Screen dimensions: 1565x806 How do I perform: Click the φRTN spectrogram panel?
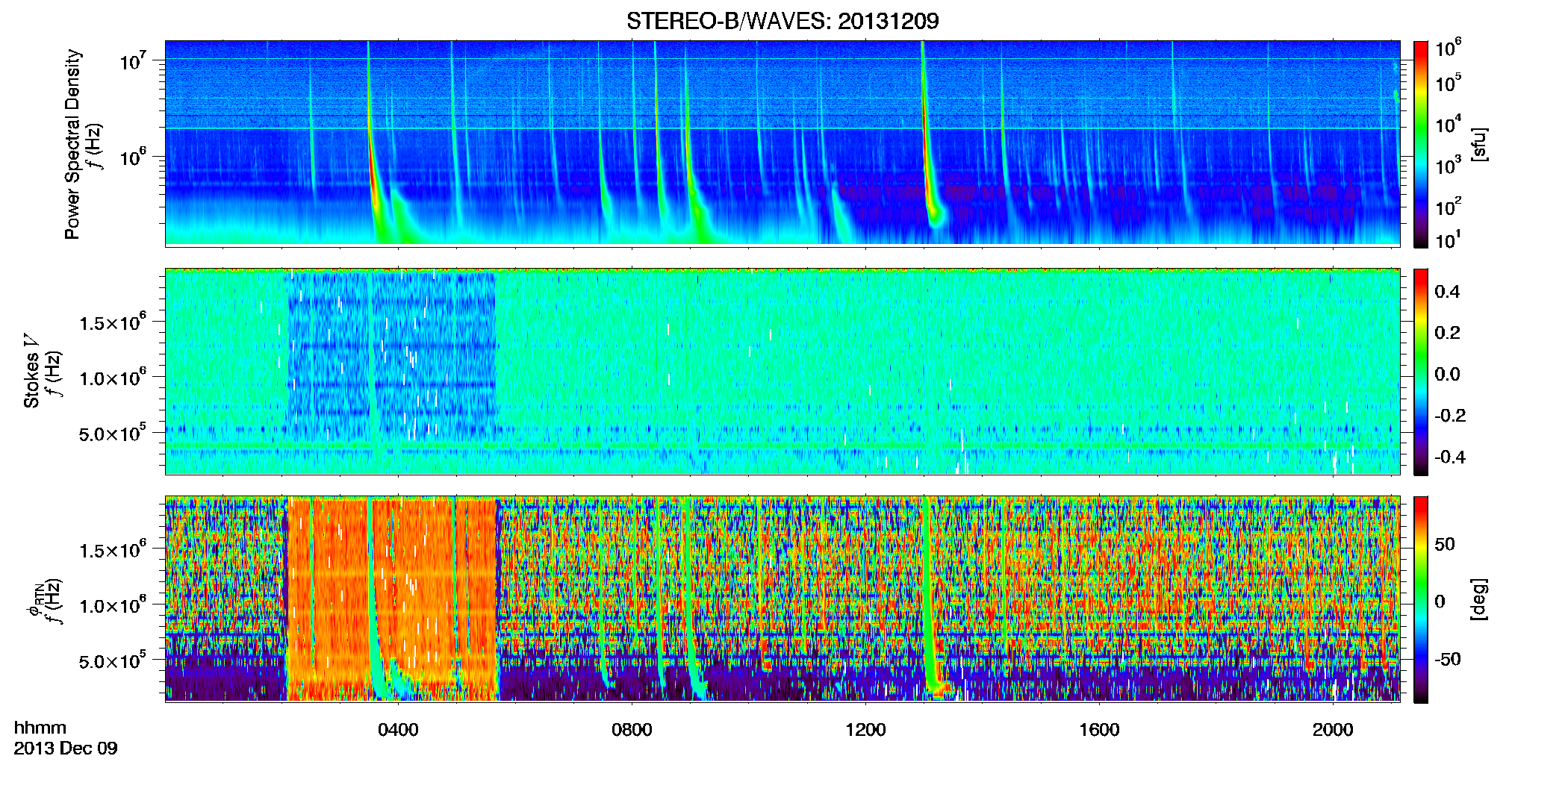coord(782,599)
